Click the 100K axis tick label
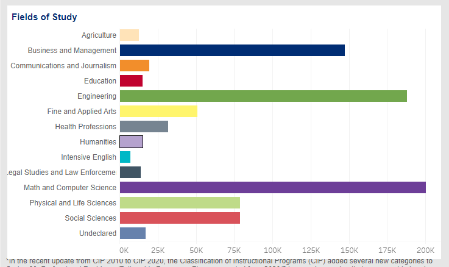The width and height of the screenshot is (449, 267). [x=272, y=251]
